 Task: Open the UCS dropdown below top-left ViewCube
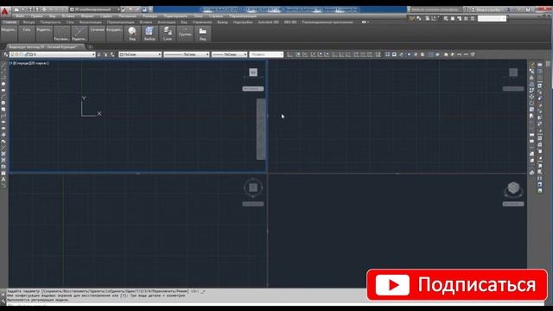click(253, 89)
